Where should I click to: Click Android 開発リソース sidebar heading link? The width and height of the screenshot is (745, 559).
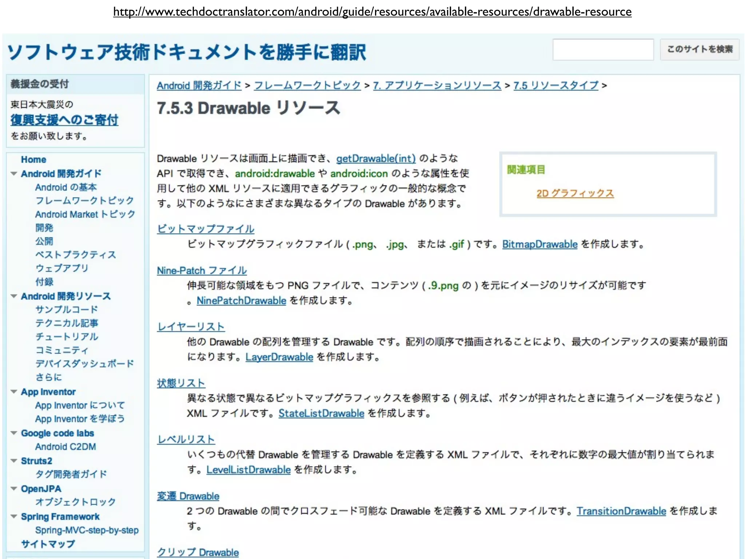pos(66,296)
